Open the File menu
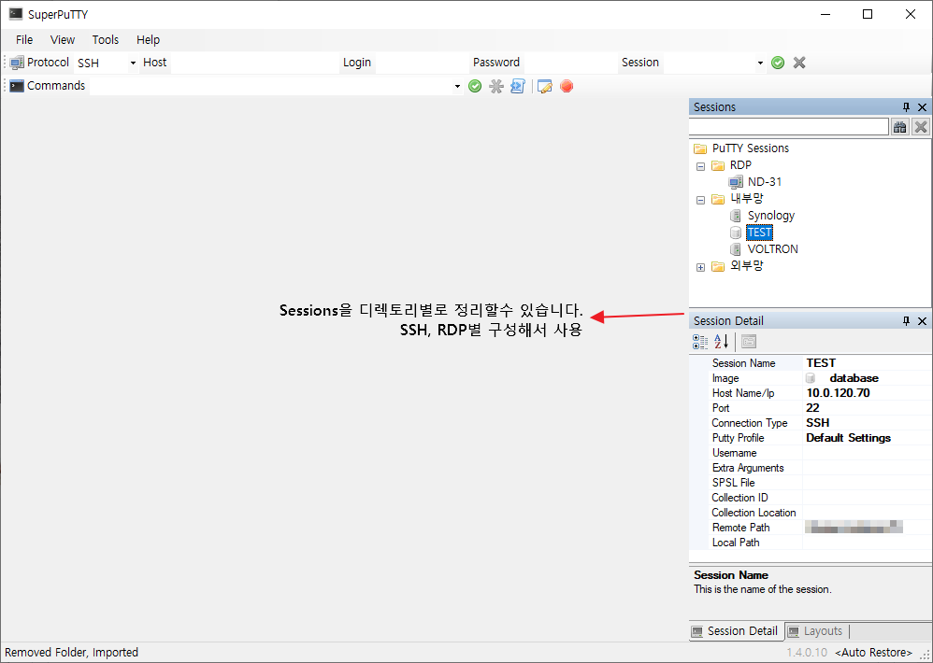The image size is (933, 663). (x=24, y=40)
